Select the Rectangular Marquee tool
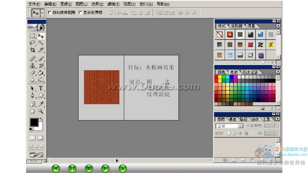308x173 pixels. (x=33, y=36)
